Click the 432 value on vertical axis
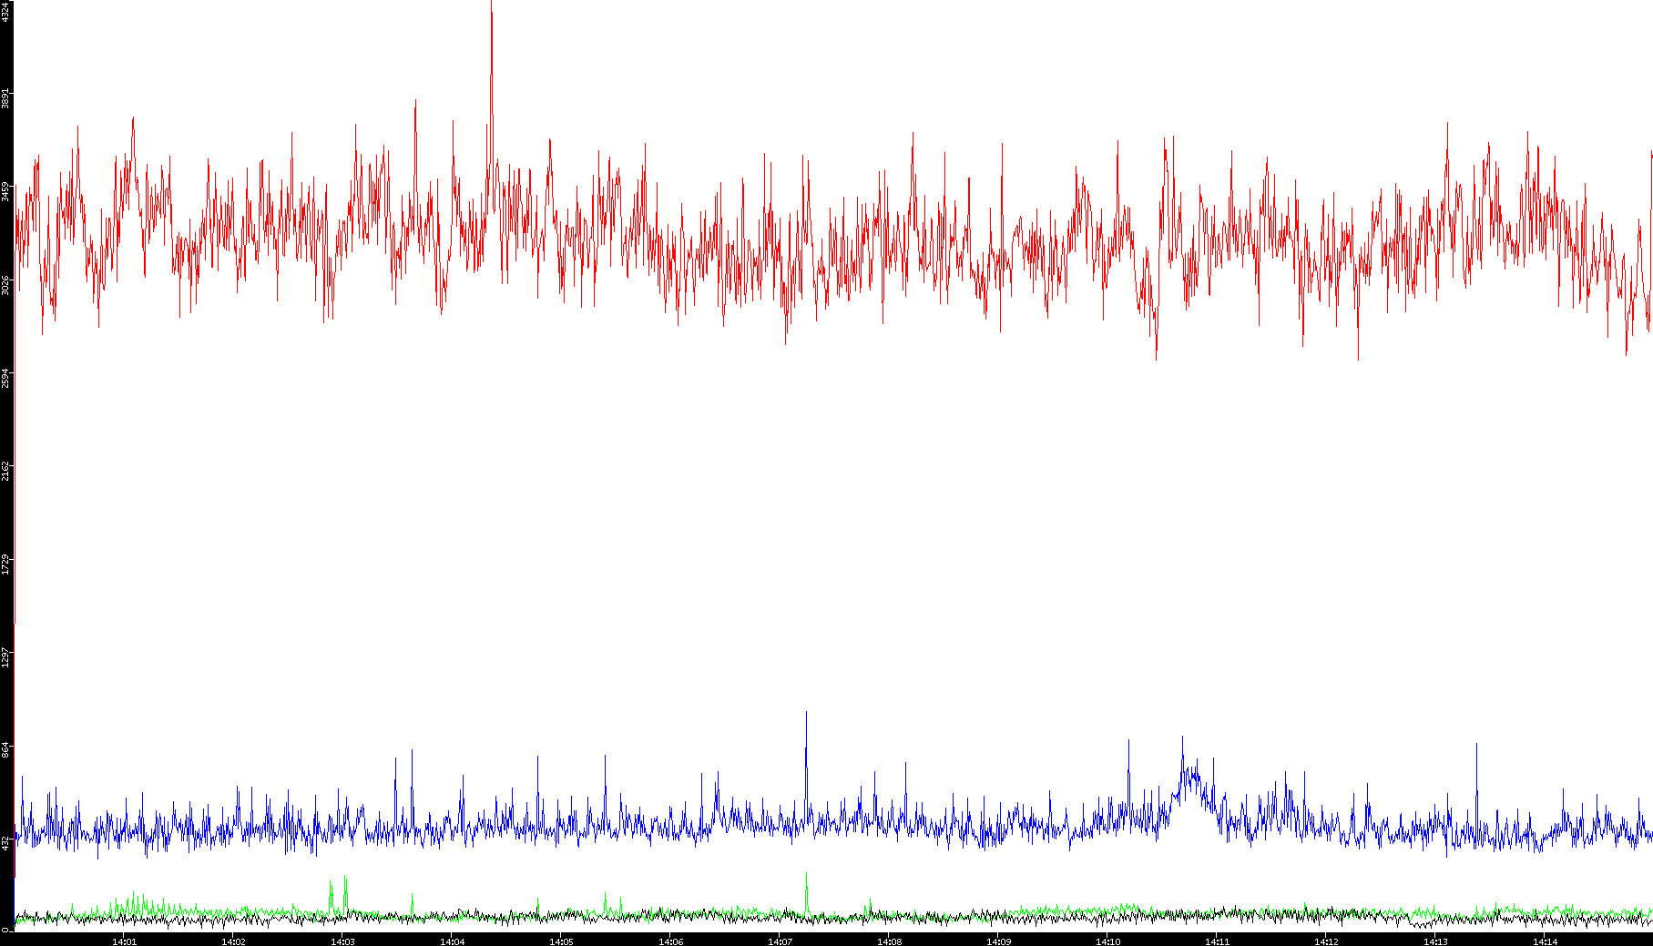 6,842
